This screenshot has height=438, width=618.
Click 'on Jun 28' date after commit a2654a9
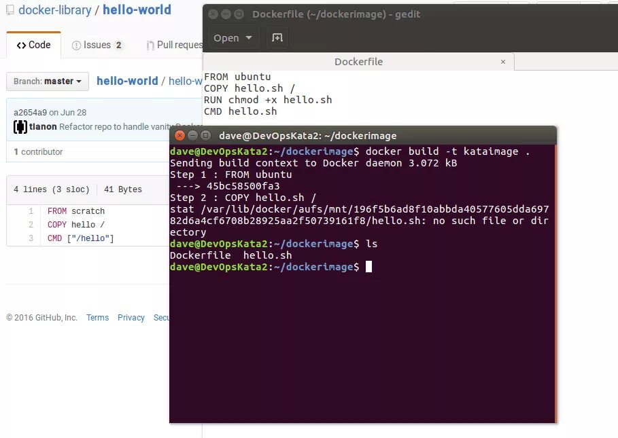68,113
